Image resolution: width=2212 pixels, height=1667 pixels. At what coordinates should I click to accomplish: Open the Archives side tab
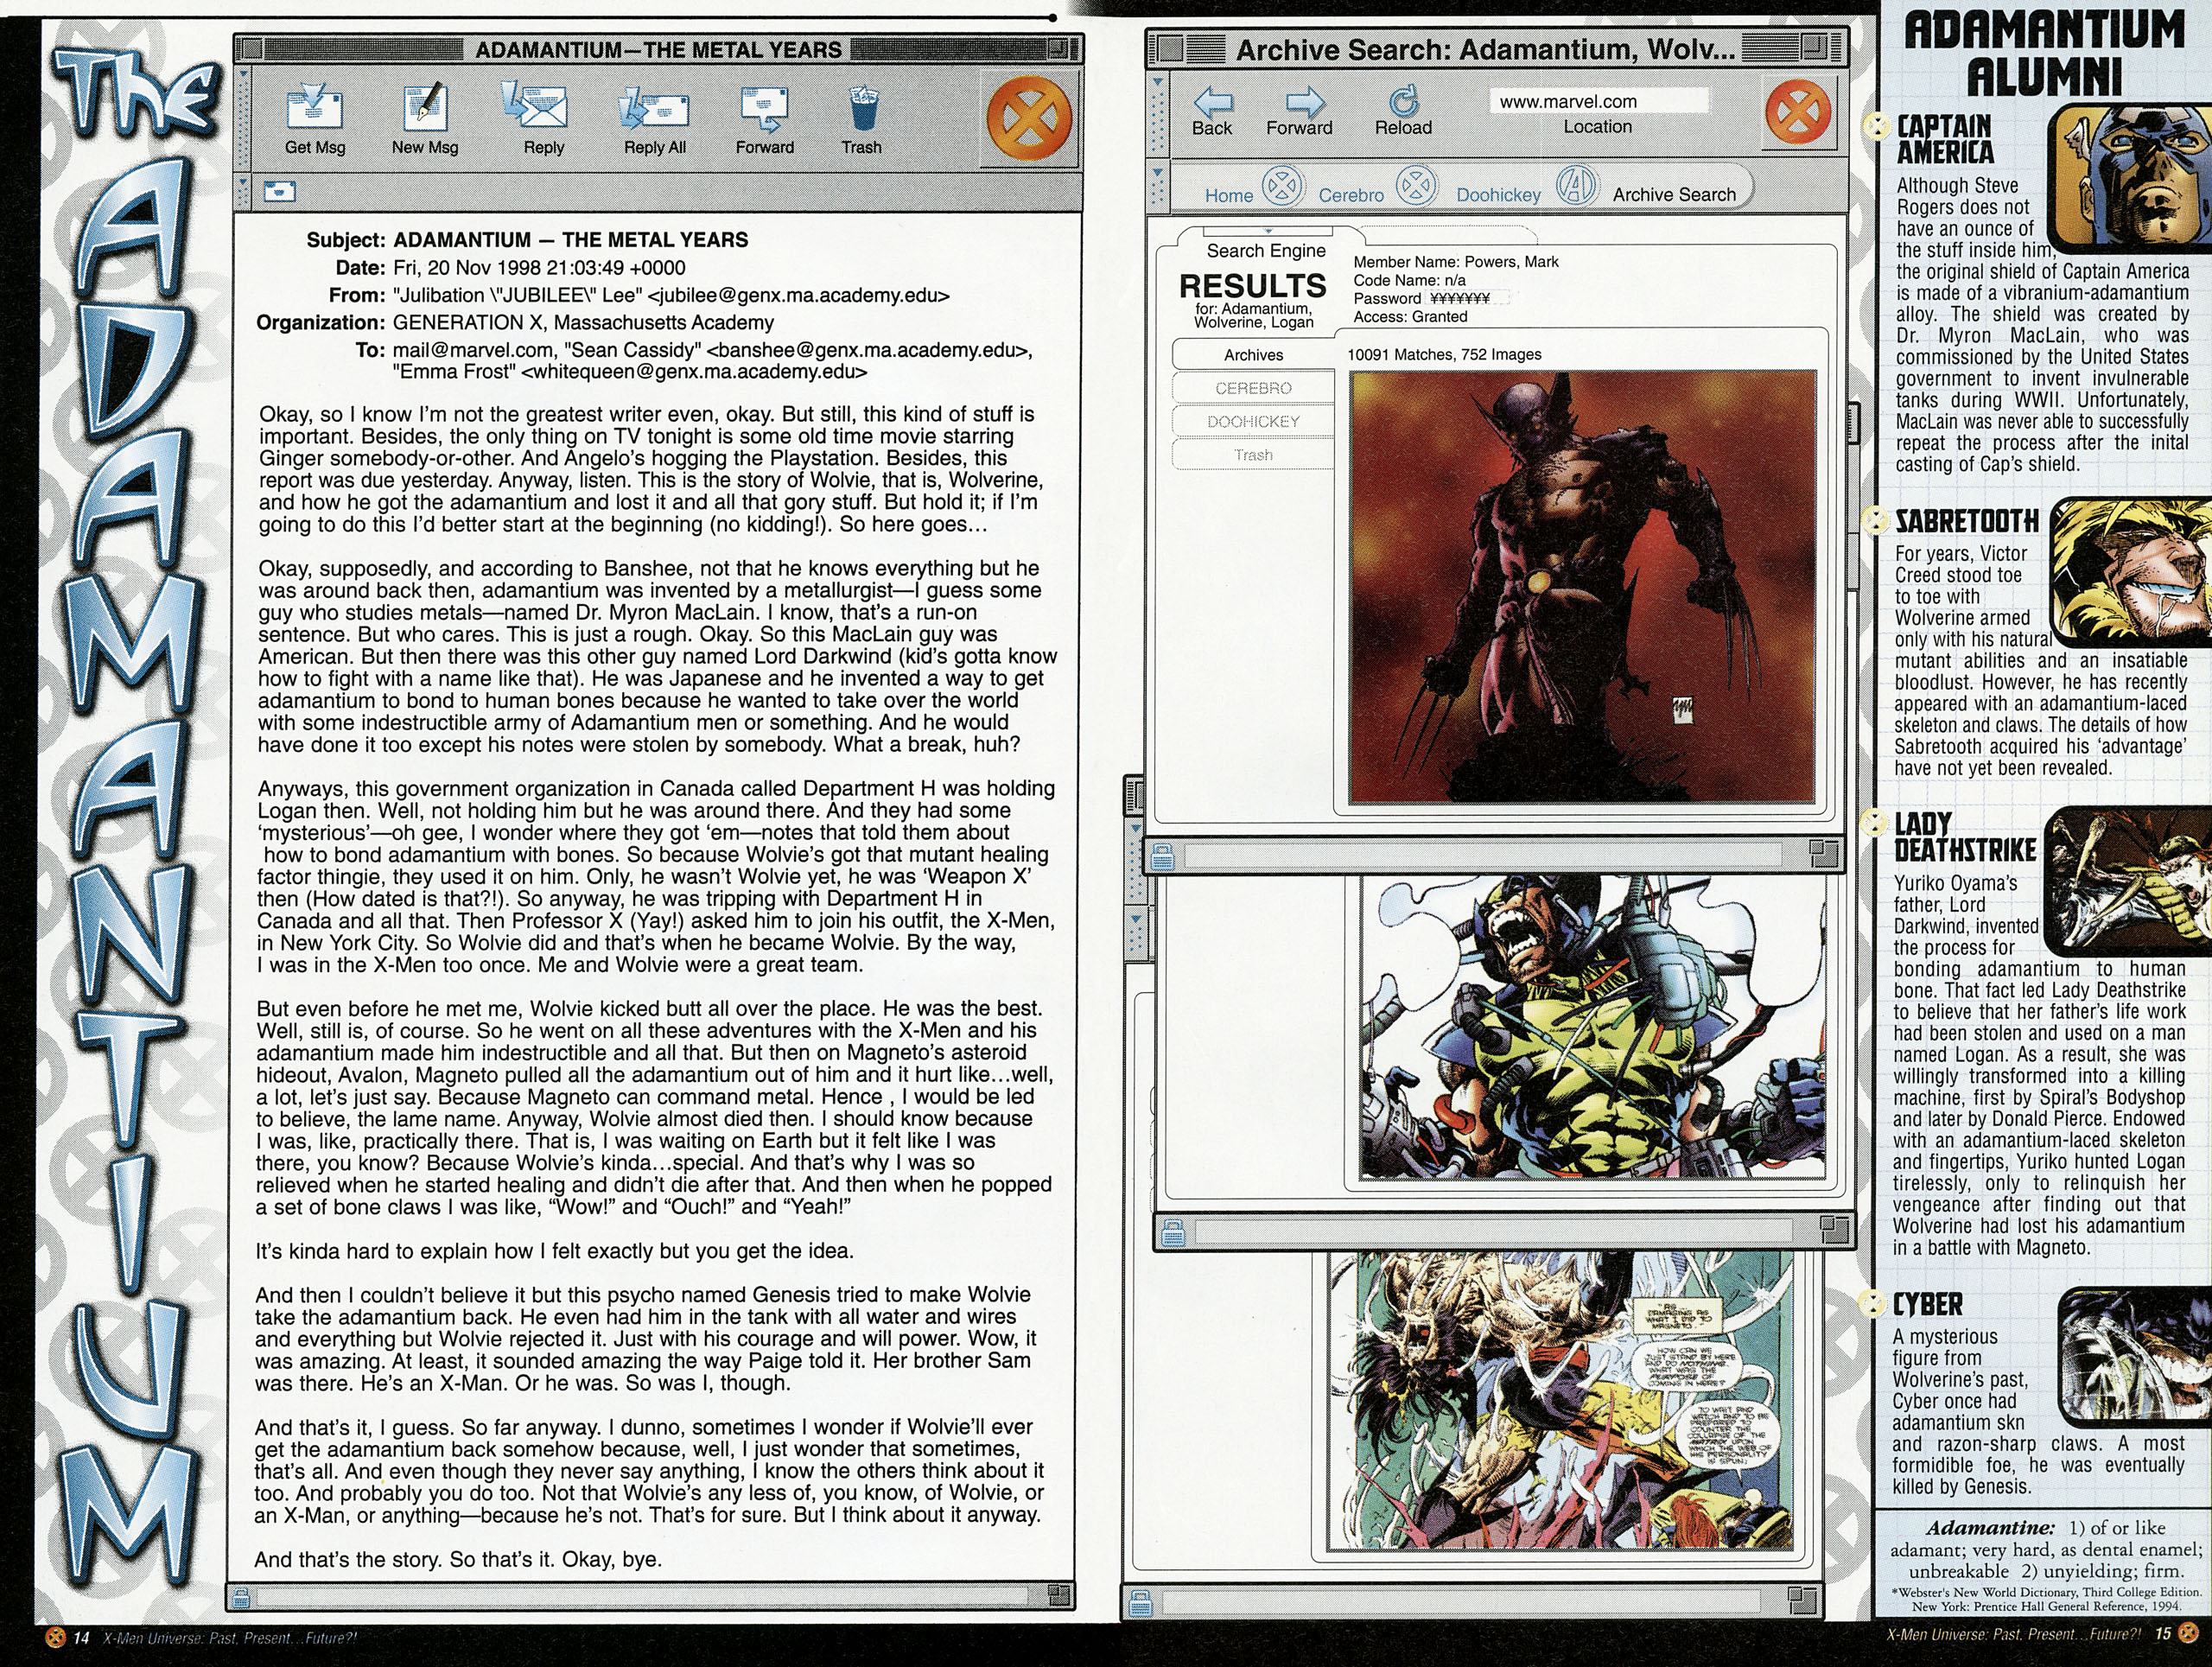pos(1253,355)
